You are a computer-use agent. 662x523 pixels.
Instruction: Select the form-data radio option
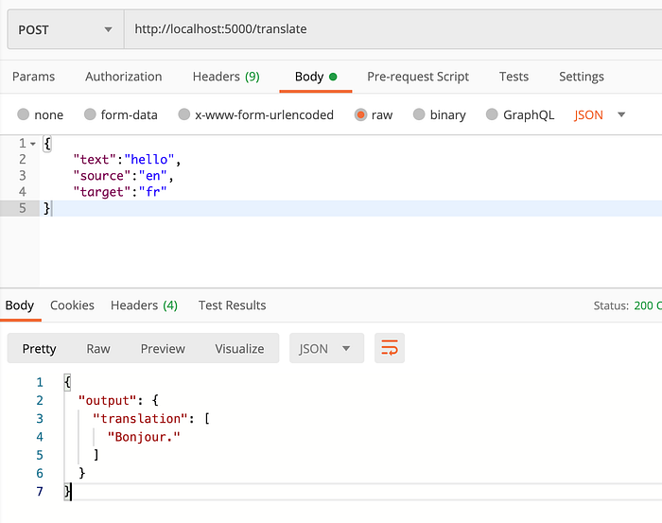(90, 114)
